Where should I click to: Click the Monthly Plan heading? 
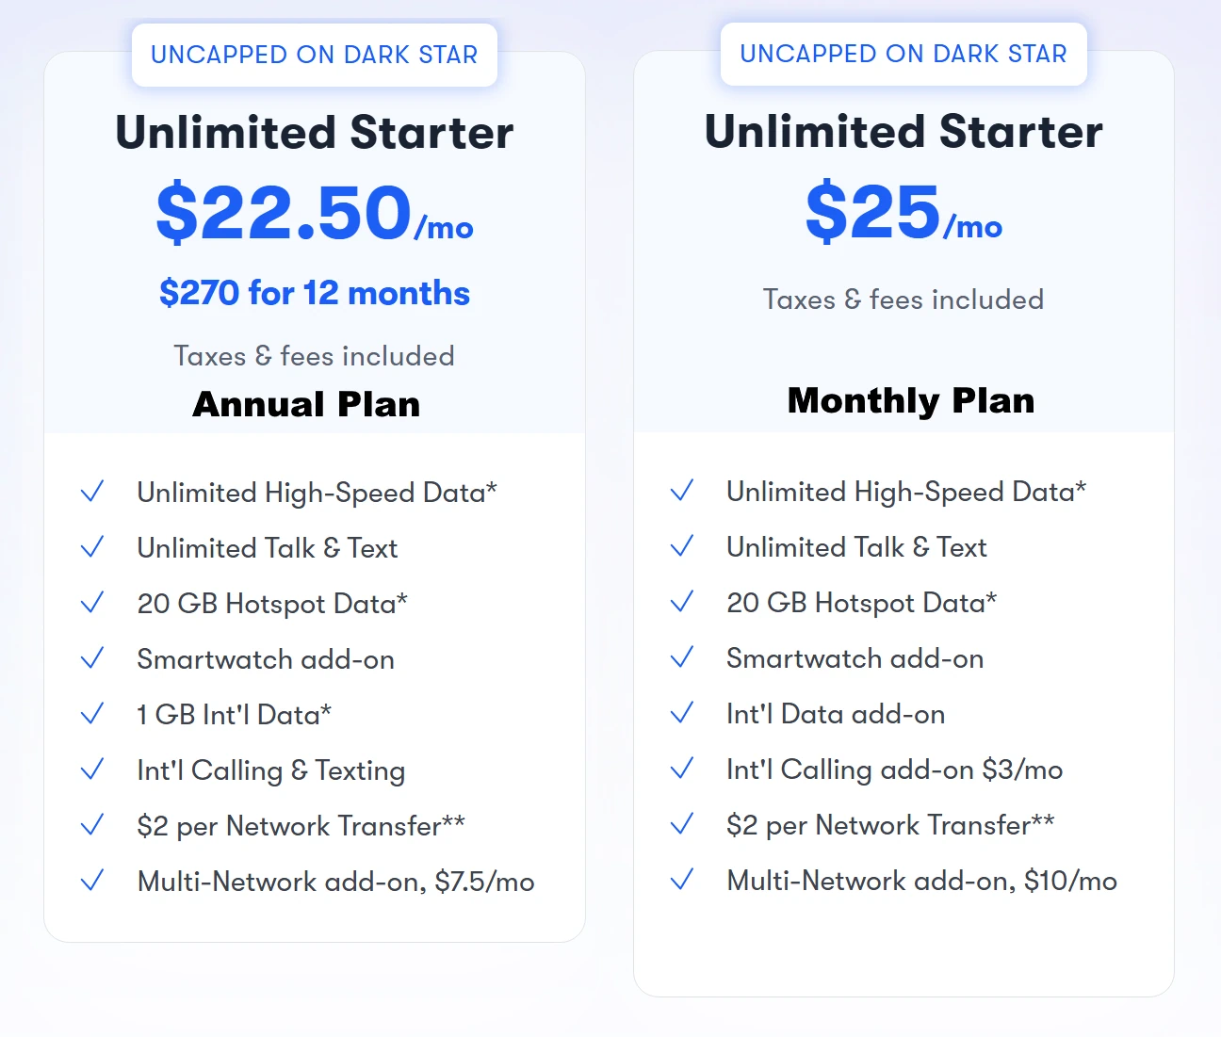coord(911,400)
